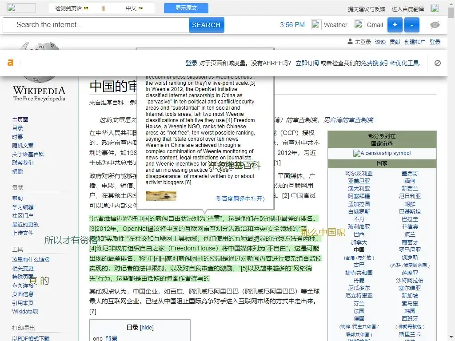This screenshot has height=341, width=455.
Task: Click the blue plus zoom button
Action: point(395,25)
